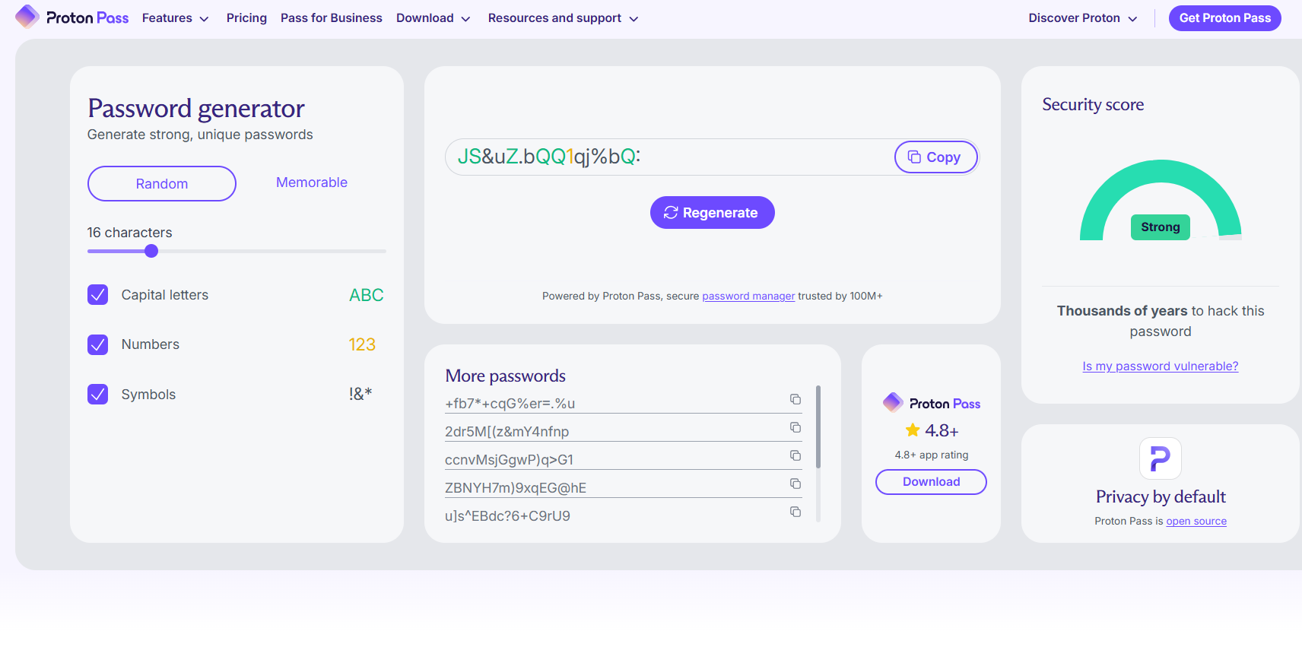Copy the generated password
Viewport: 1302px width, 666px height.
click(935, 157)
